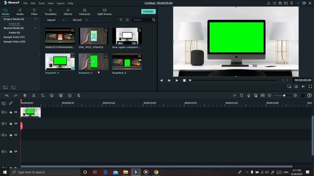
Task: Click the preview playback progress slider
Action: [234, 80]
